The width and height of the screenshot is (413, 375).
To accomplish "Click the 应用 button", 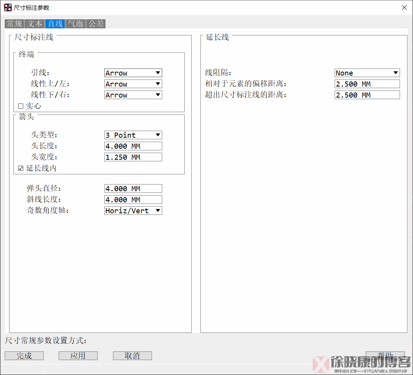I will 78,356.
